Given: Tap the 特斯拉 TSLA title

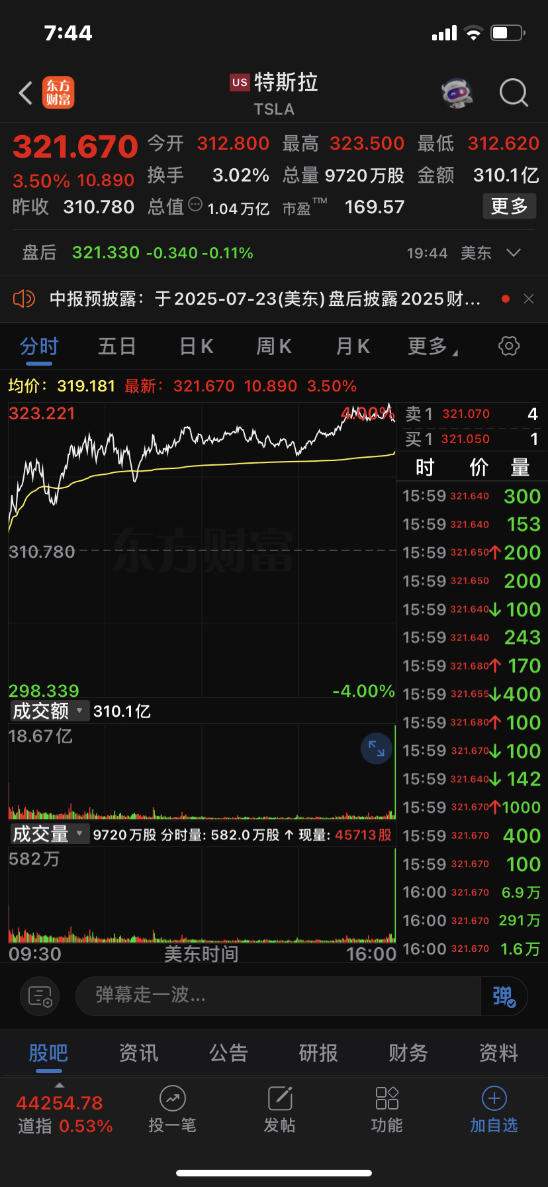Looking at the screenshot, I should [274, 93].
